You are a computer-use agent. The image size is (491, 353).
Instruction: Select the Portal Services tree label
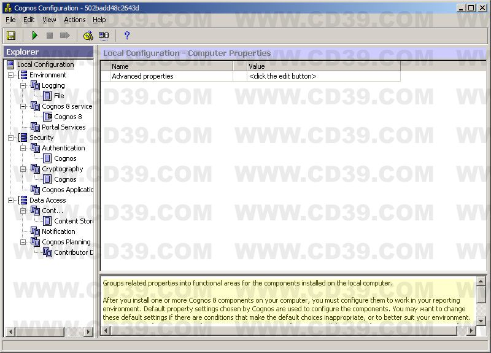click(x=64, y=127)
